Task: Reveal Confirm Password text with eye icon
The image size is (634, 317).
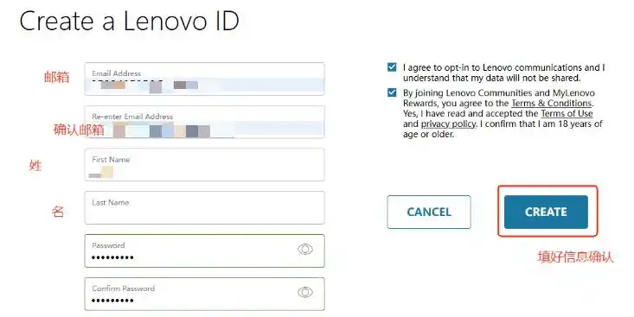Action: pos(305,292)
